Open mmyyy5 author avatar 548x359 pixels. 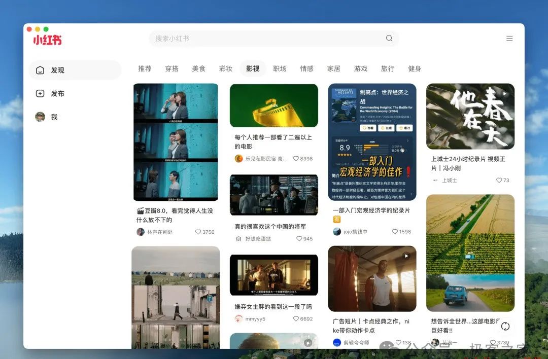click(x=238, y=319)
